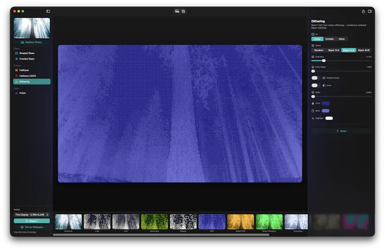Click Set as Wallpaper

(32, 227)
